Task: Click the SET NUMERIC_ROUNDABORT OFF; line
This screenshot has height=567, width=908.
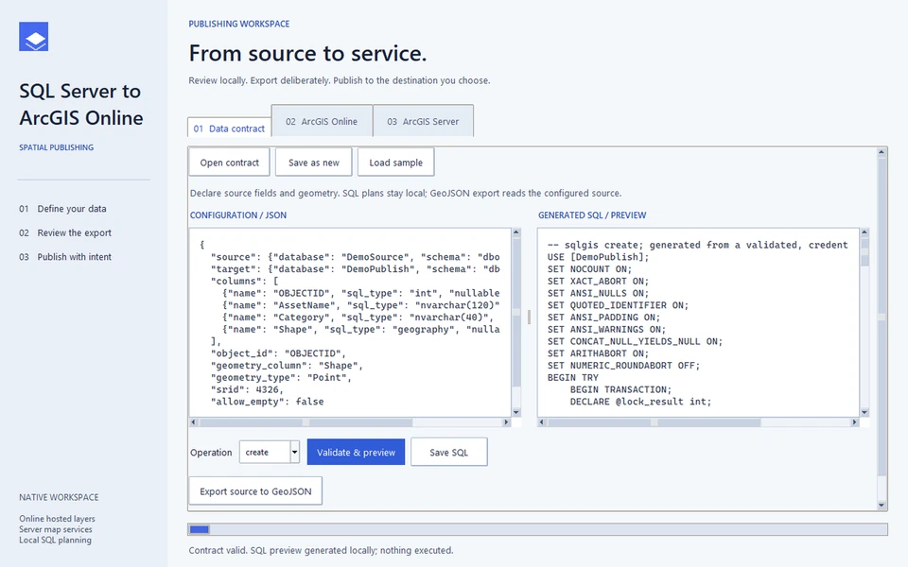Action: (x=623, y=365)
